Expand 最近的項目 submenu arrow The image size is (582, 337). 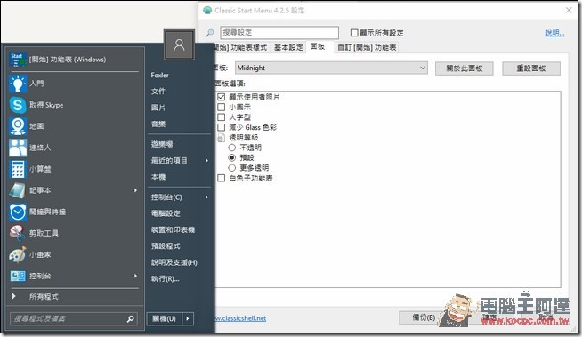click(206, 161)
